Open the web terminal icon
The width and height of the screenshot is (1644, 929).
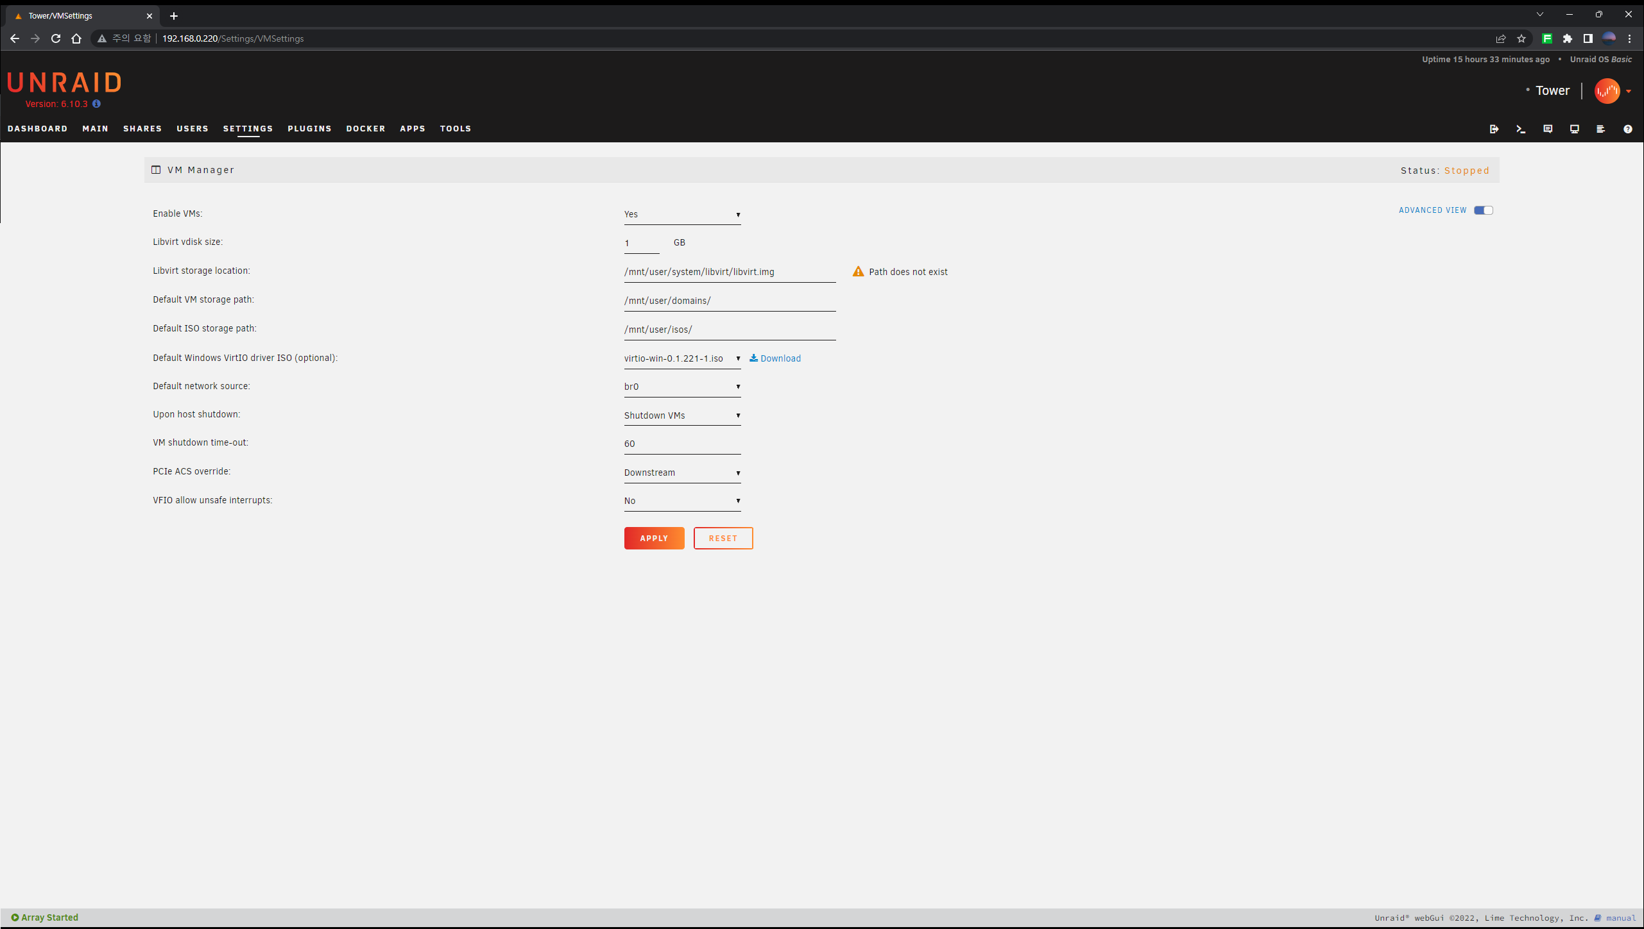pos(1521,129)
